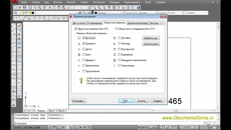Enable the Пересечение snap checkbox

(84, 66)
